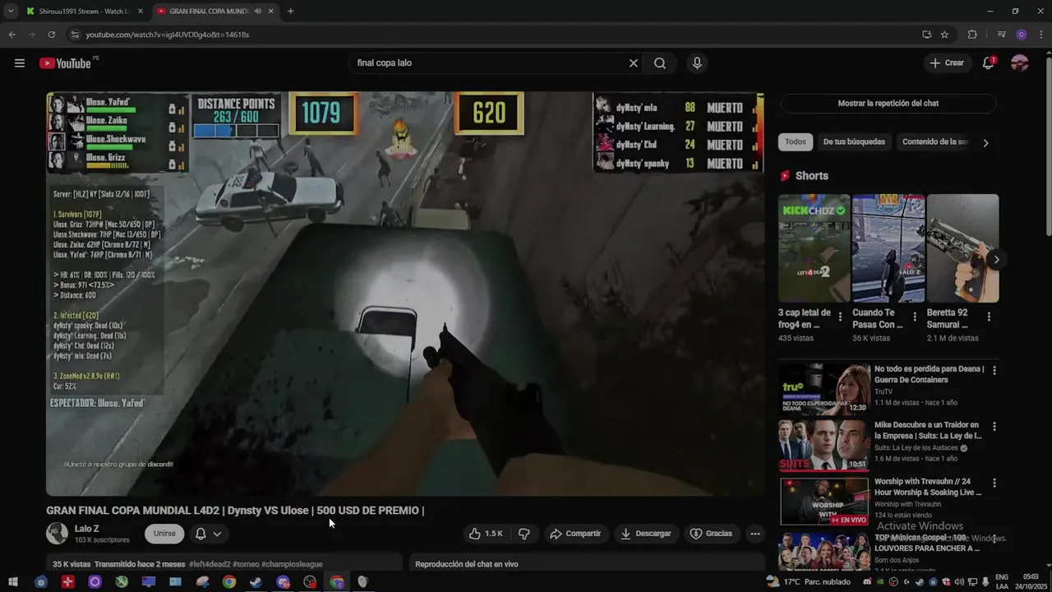This screenshot has width=1052, height=592.
Task: Close the 'Shinsuu1991 Stream' tab
Action: (x=140, y=12)
